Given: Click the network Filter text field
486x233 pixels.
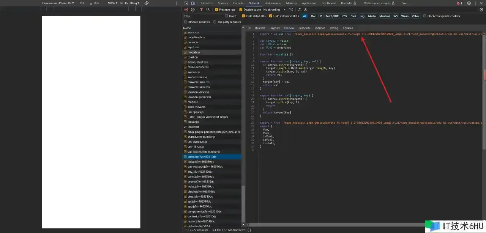Looking at the screenshot, I should click(x=202, y=16).
